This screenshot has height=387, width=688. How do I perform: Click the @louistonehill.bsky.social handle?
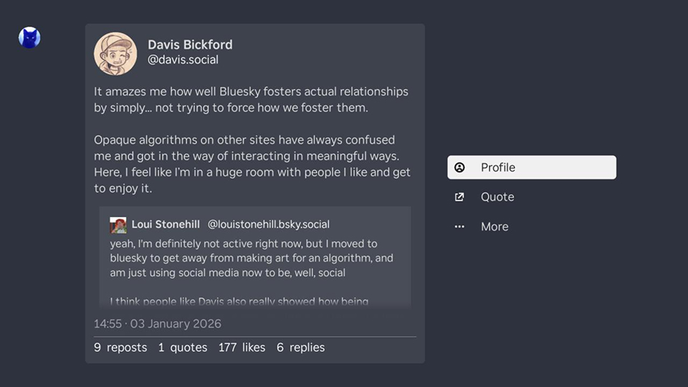coord(269,224)
